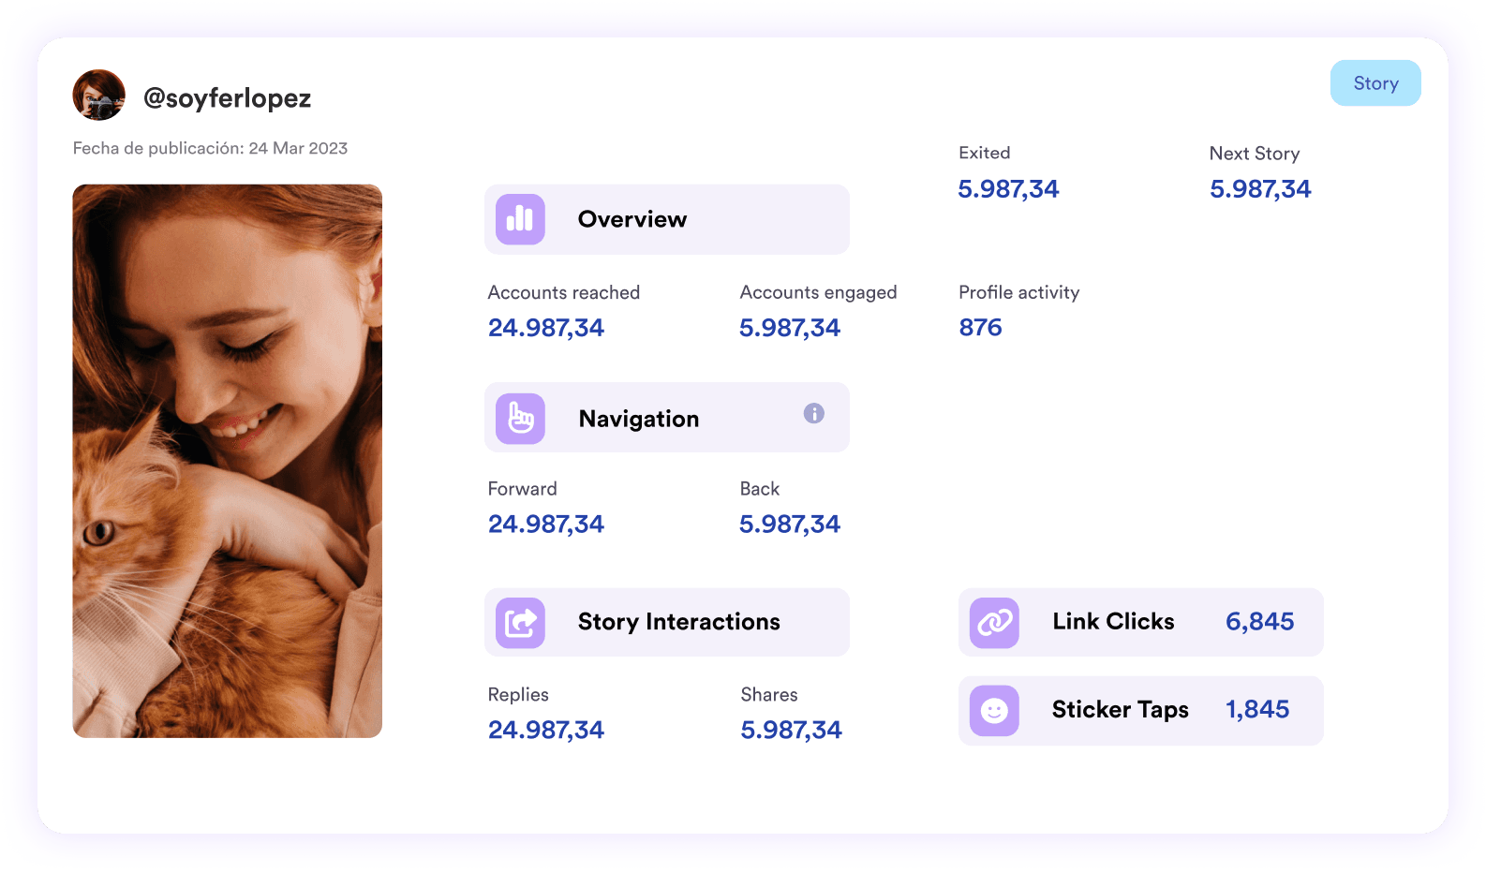The width and height of the screenshot is (1486, 872).
Task: Open the @soyferlopez username link
Action: pyautogui.click(x=227, y=98)
